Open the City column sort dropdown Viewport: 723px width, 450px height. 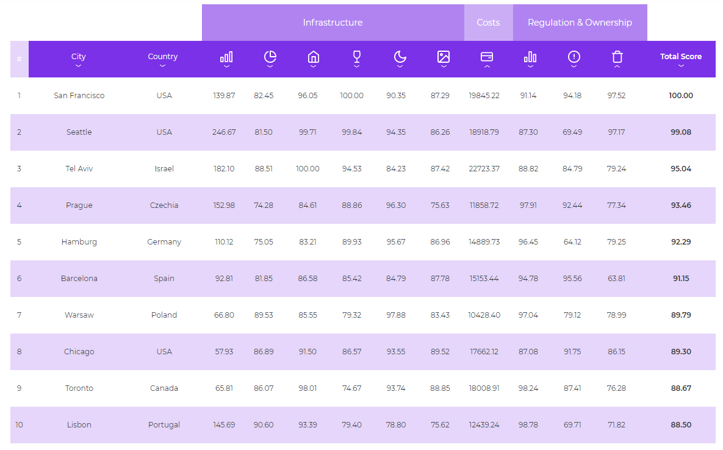coord(79,66)
